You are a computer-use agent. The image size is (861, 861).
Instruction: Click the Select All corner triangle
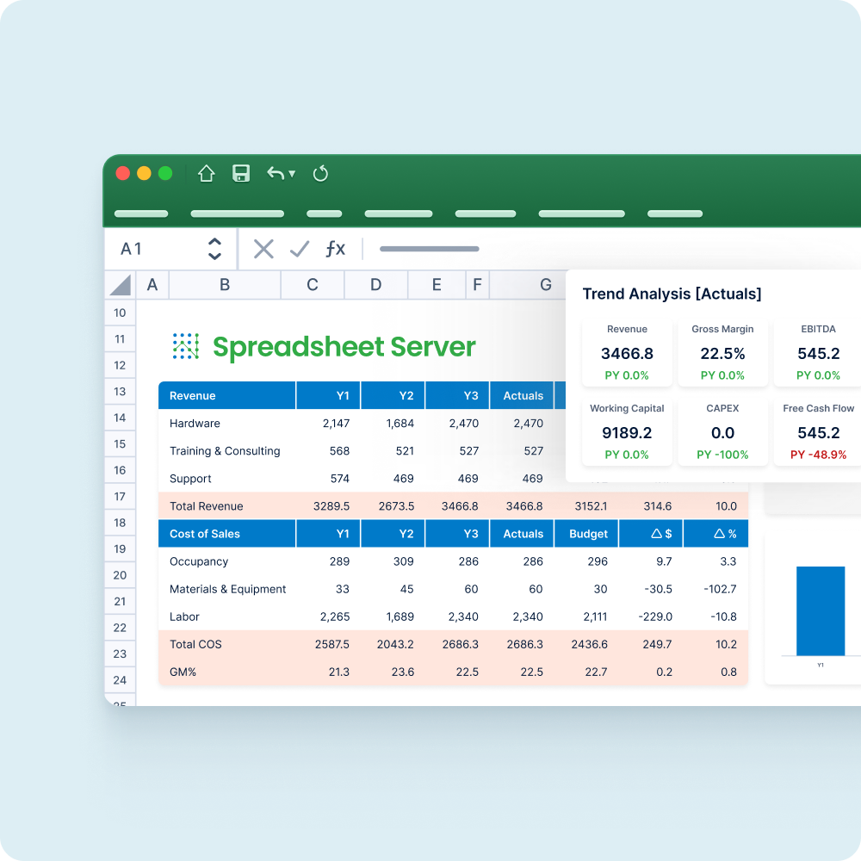coord(121,285)
